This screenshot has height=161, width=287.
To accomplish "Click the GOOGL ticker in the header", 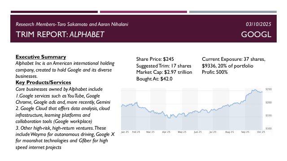I will [x=256, y=34].
